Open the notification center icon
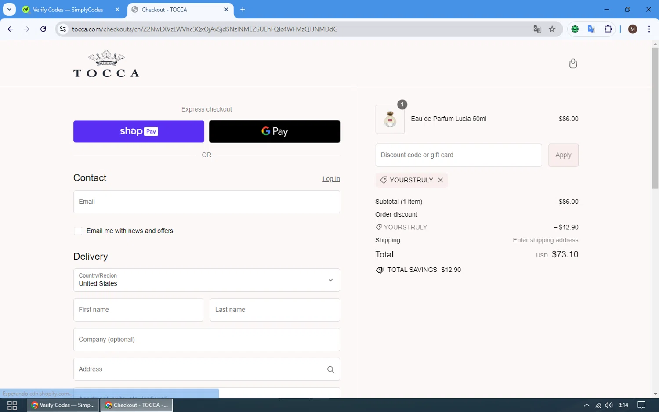 (x=641, y=405)
